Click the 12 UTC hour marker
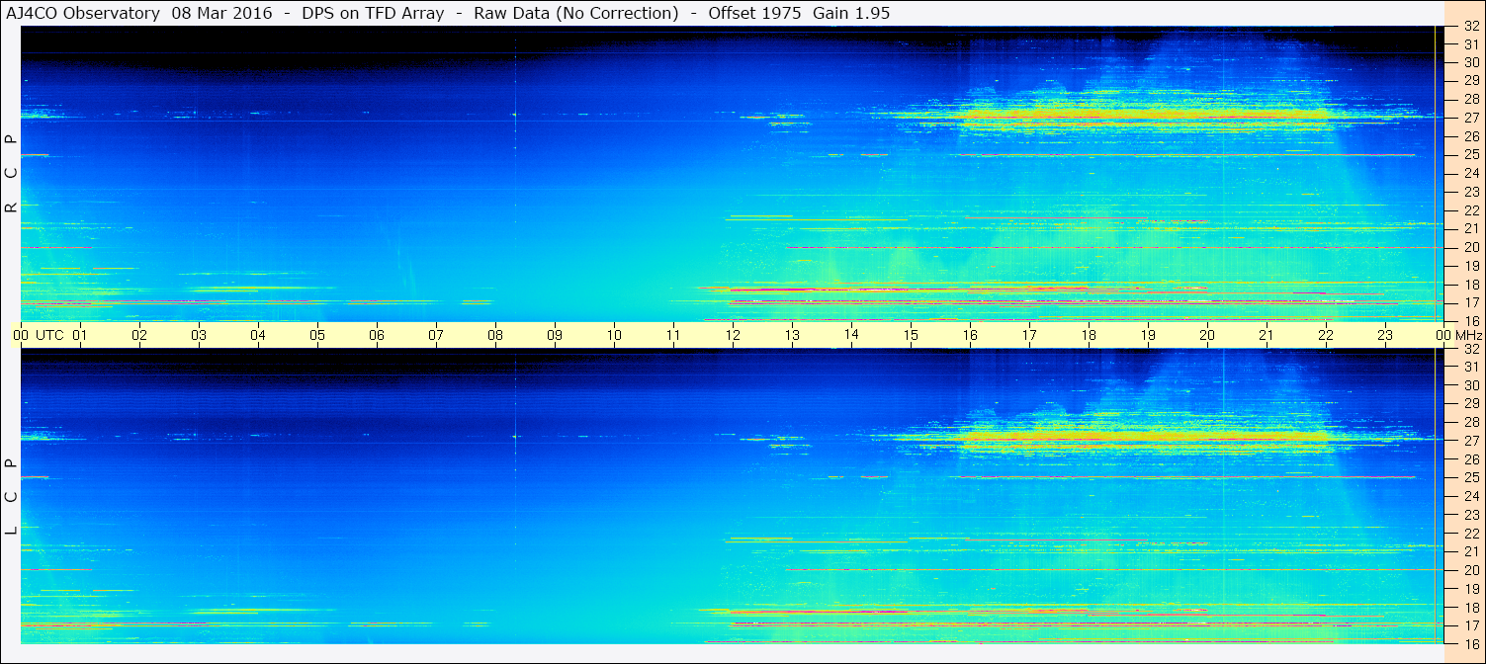Screen dimensions: 1486x664 [x=733, y=335]
